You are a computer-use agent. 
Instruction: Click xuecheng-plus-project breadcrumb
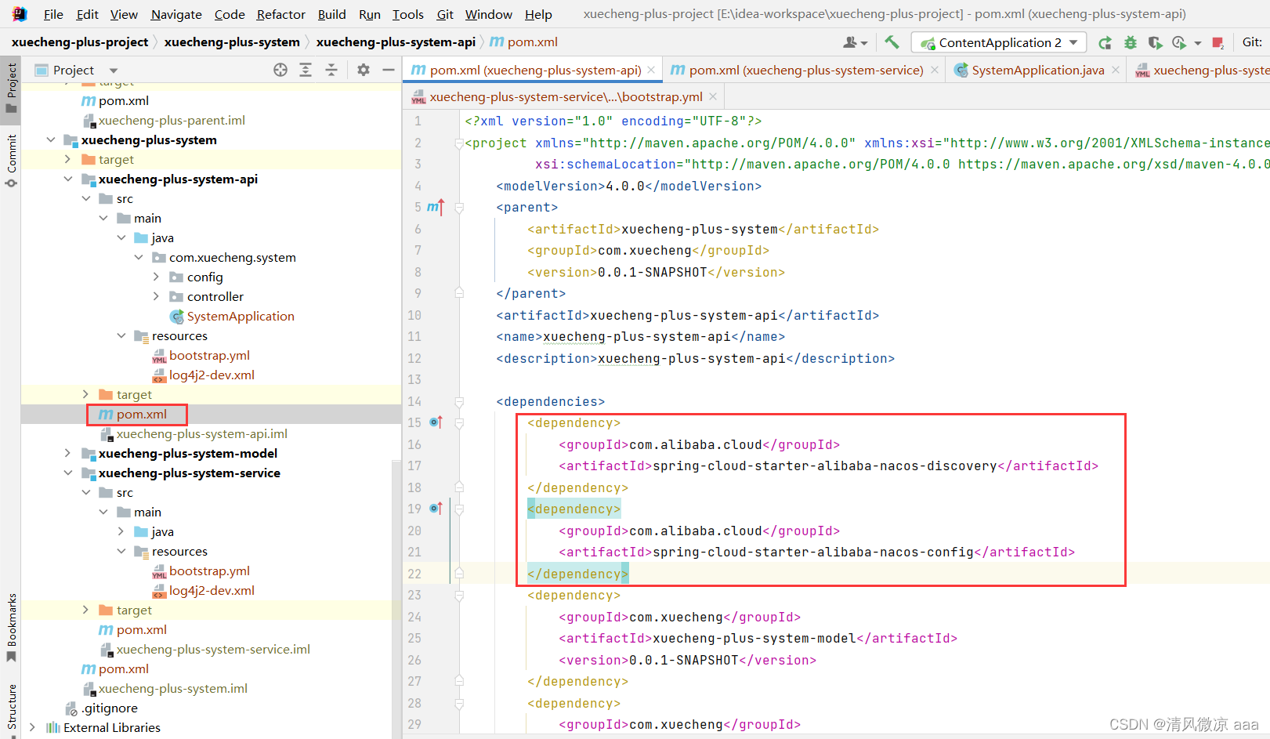(80, 42)
